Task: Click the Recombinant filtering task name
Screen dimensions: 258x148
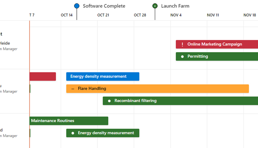Action: click(x=135, y=101)
